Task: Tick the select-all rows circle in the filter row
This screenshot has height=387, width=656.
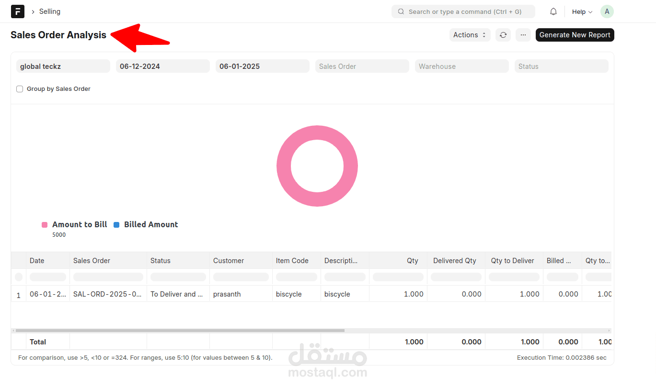Action: pos(19,277)
